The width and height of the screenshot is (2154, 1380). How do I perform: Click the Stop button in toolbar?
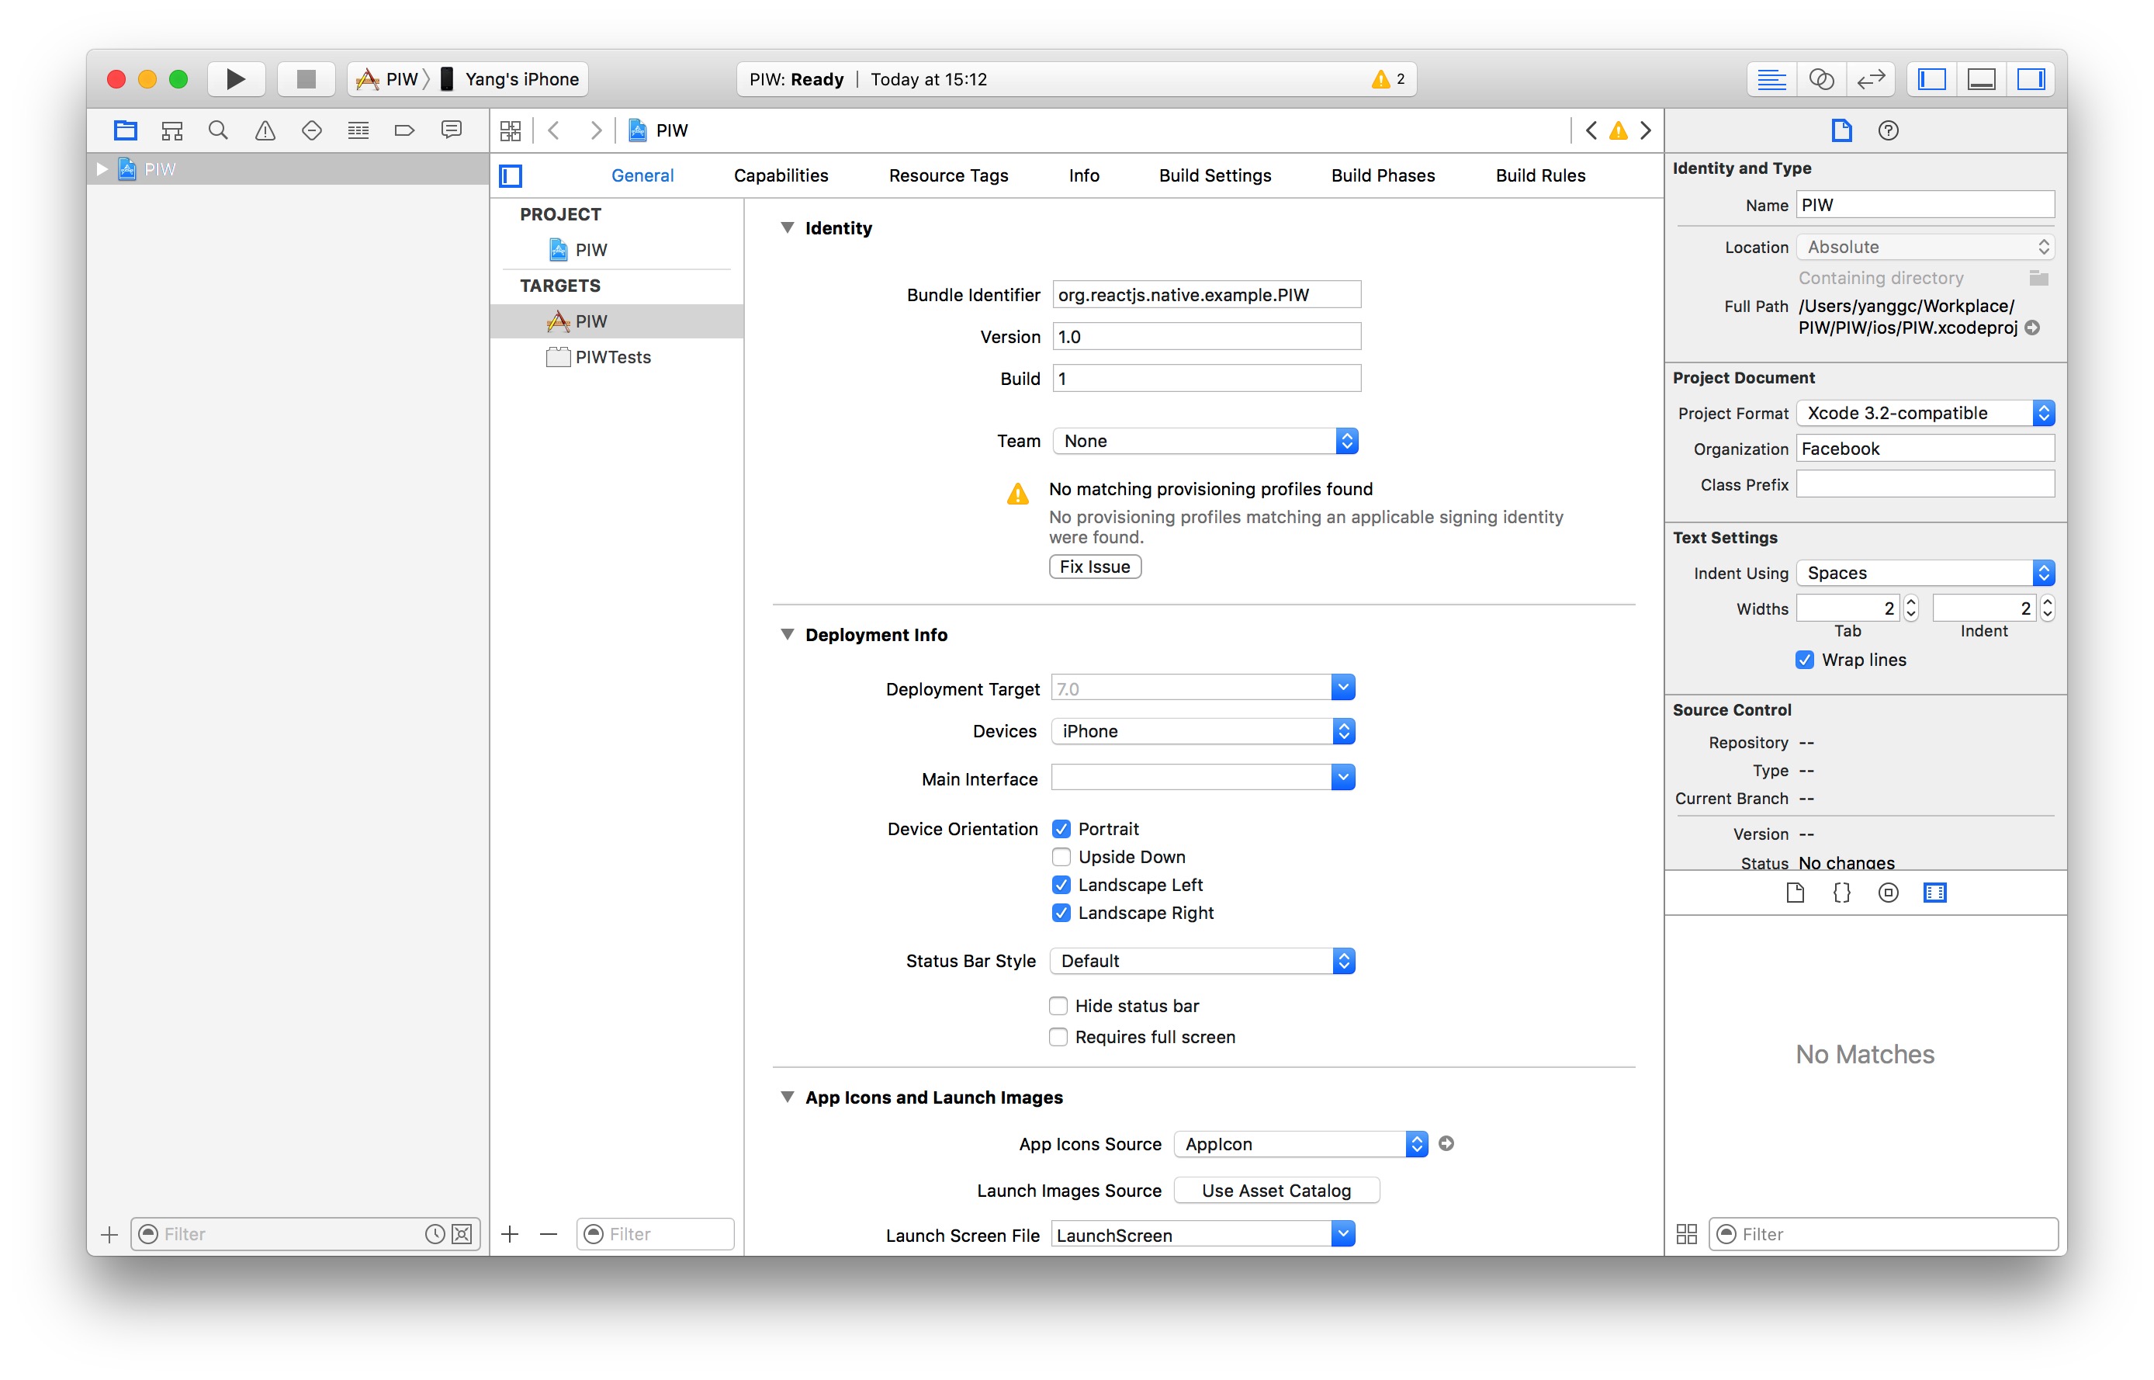tap(306, 80)
